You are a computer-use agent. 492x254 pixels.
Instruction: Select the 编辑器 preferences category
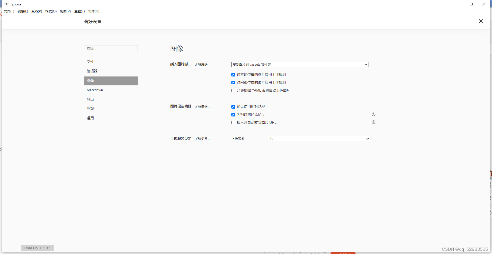click(x=111, y=71)
